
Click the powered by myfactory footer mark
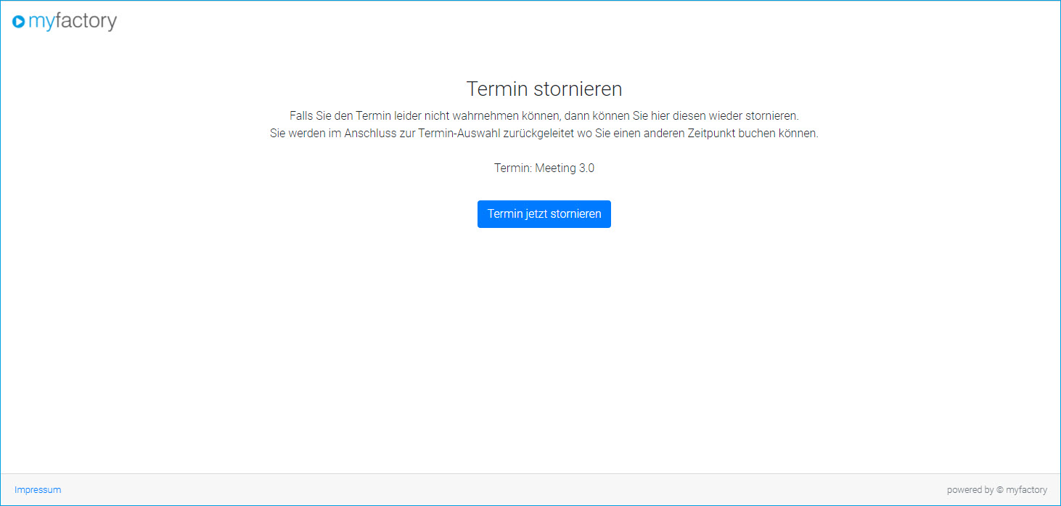(x=997, y=489)
